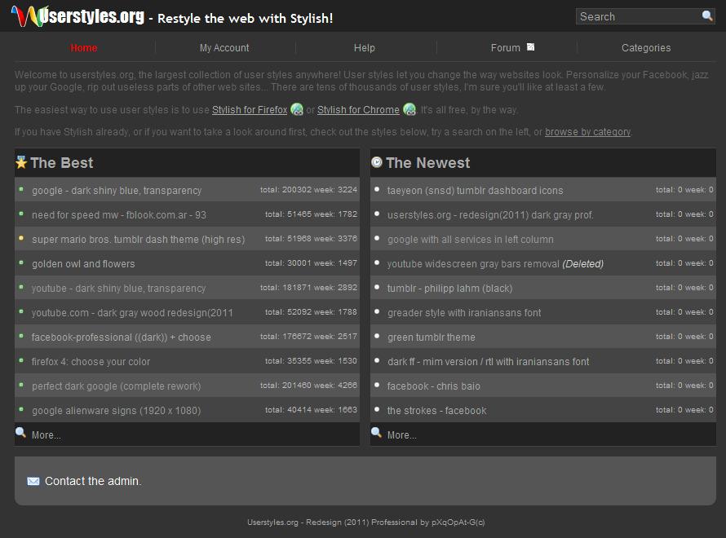Open facebook - chris baio style
The height and width of the screenshot is (538, 726).
click(433, 386)
